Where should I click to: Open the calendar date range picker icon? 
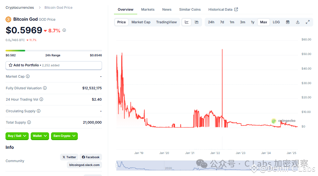(288, 22)
